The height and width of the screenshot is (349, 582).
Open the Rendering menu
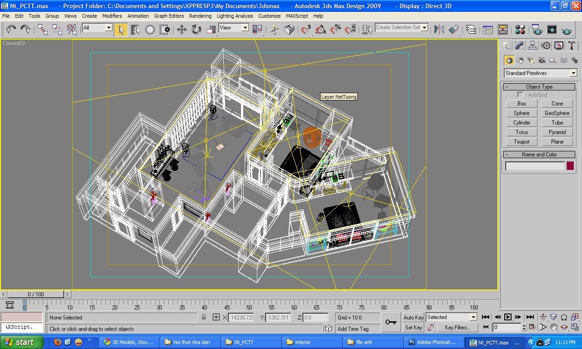pyautogui.click(x=200, y=16)
